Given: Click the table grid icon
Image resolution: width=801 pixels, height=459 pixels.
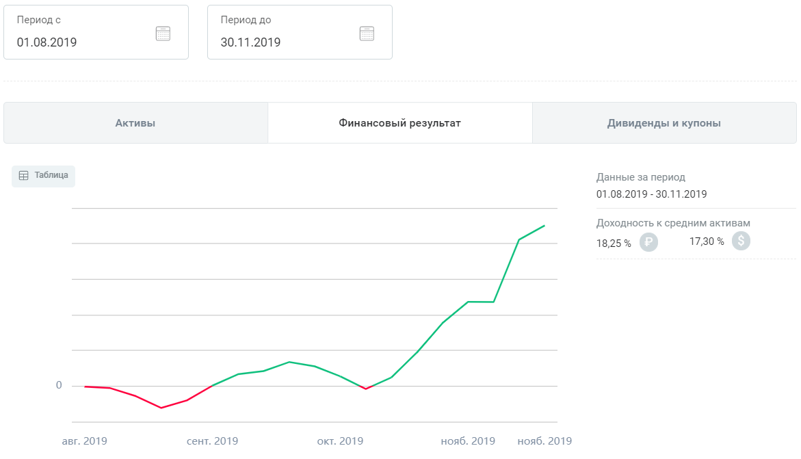Looking at the screenshot, I should [23, 176].
